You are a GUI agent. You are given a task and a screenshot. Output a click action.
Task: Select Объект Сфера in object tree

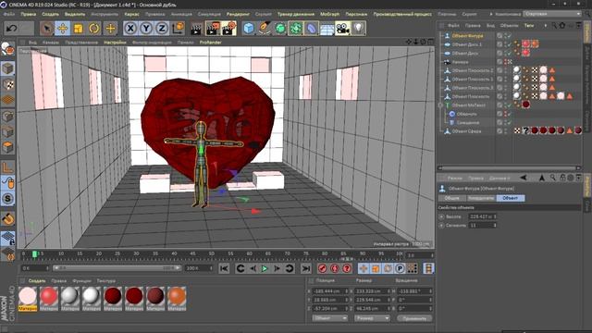coord(466,131)
